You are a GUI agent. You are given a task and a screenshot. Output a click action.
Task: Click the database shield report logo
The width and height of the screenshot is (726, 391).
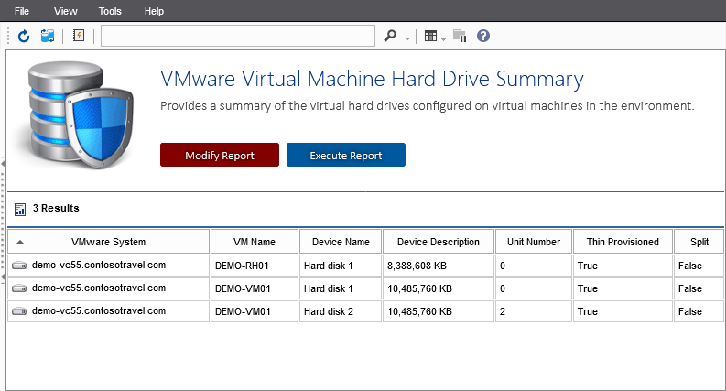[x=80, y=114]
